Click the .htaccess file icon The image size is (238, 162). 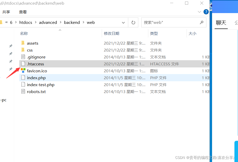23,64
